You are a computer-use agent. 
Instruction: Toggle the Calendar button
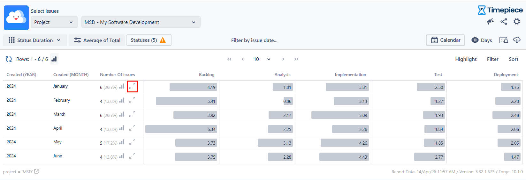(x=445, y=40)
